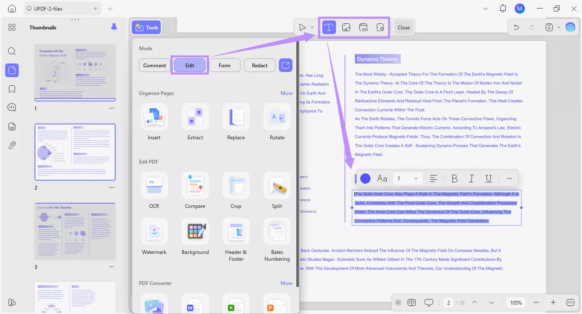
Task: Click the Close button on the toolbar
Action: pos(403,27)
